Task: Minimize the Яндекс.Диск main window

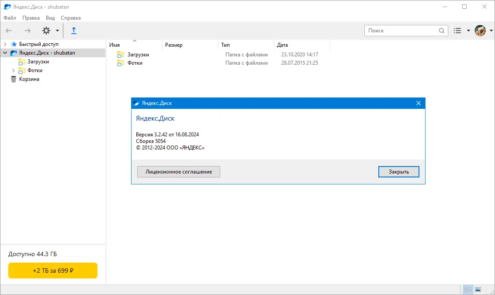Action: tap(445, 7)
